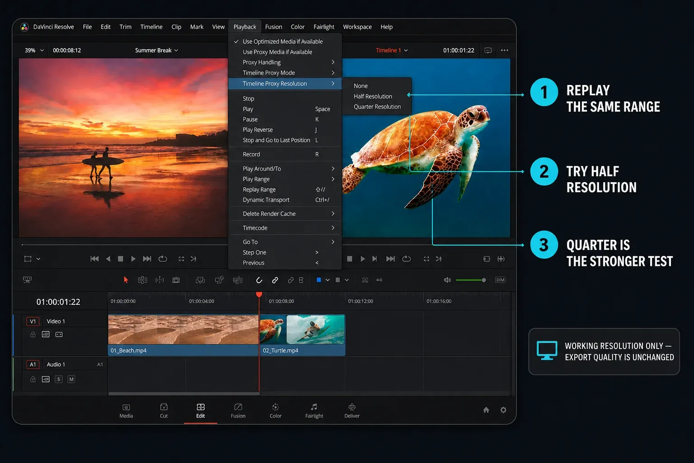694x463 pixels.
Task: Click the bypass color grades viewer icon
Action: pos(488,50)
